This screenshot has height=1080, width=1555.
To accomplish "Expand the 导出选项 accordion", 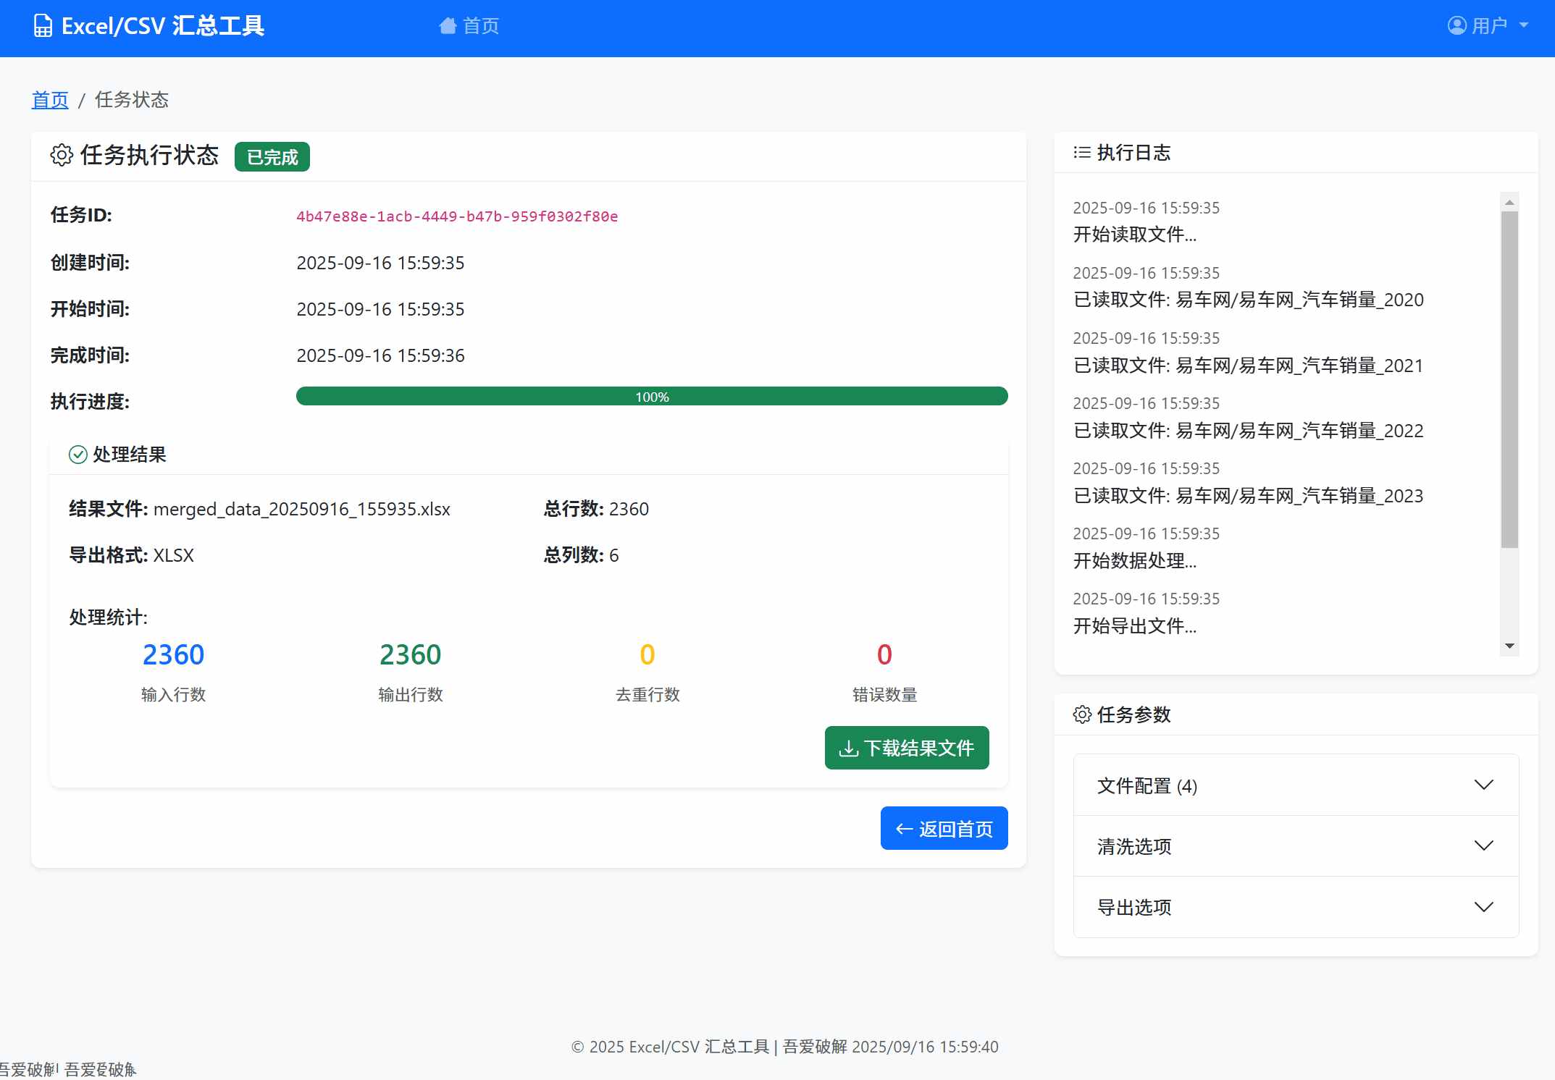I will pos(1295,907).
